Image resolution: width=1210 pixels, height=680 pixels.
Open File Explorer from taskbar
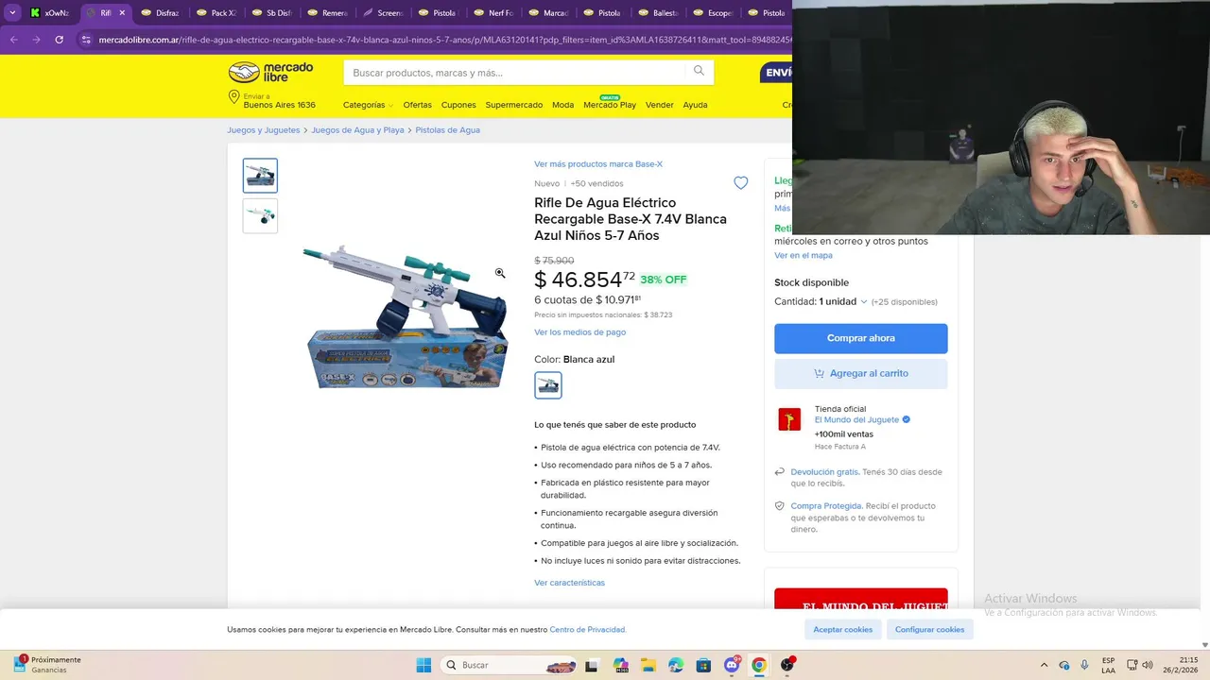click(648, 665)
